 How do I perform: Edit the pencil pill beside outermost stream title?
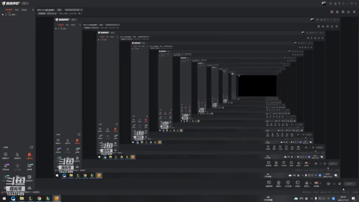pos(74,10)
